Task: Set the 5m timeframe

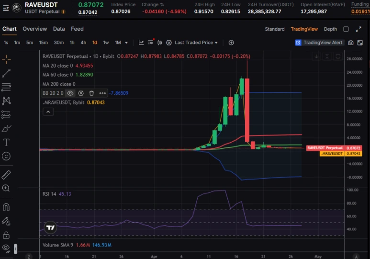Action: click(x=30, y=43)
